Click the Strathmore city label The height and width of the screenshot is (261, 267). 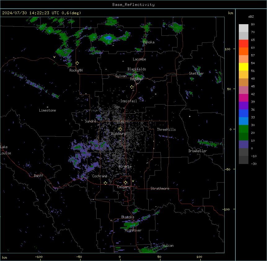pyautogui.click(x=160, y=188)
